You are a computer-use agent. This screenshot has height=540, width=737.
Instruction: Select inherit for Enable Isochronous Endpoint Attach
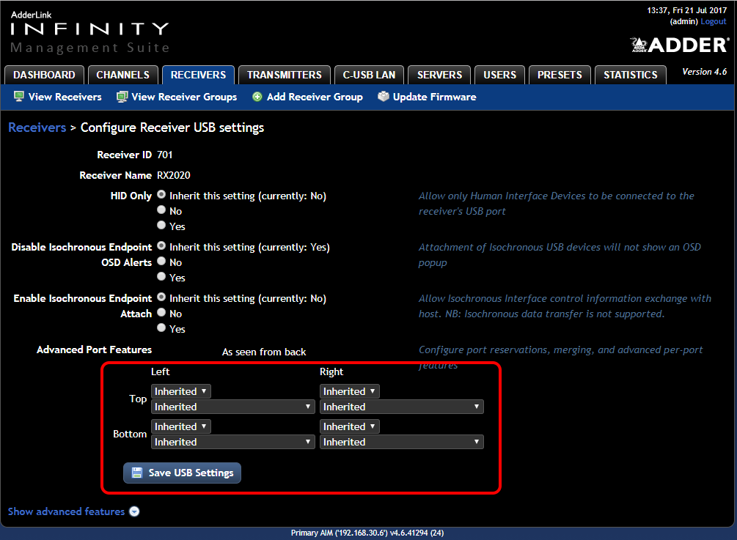tap(161, 297)
